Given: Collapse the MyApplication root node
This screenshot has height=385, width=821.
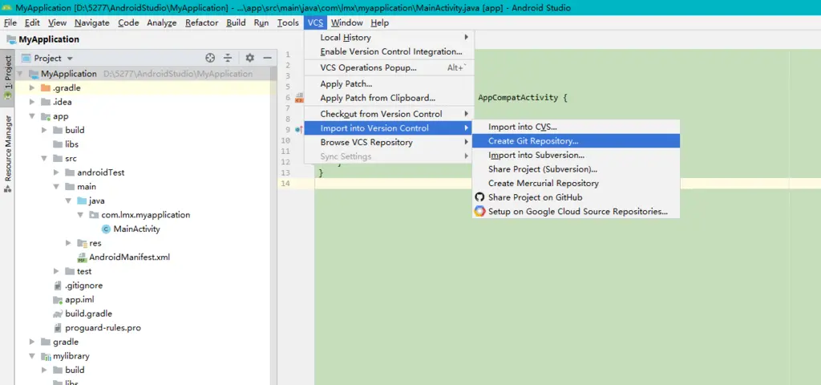Looking at the screenshot, I should pyautogui.click(x=21, y=74).
